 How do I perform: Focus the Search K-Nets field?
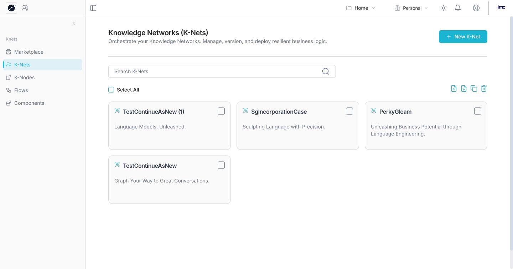(222, 71)
